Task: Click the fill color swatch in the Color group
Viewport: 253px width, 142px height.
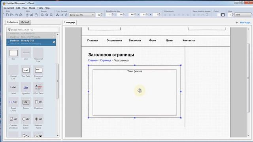Action: pos(219,15)
